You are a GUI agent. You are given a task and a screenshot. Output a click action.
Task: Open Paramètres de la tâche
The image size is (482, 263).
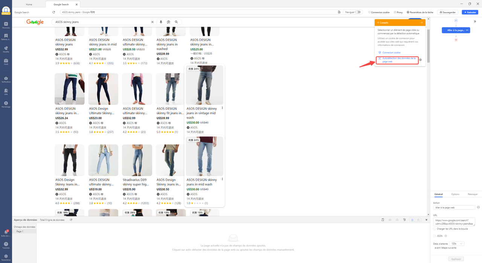pos(420,12)
